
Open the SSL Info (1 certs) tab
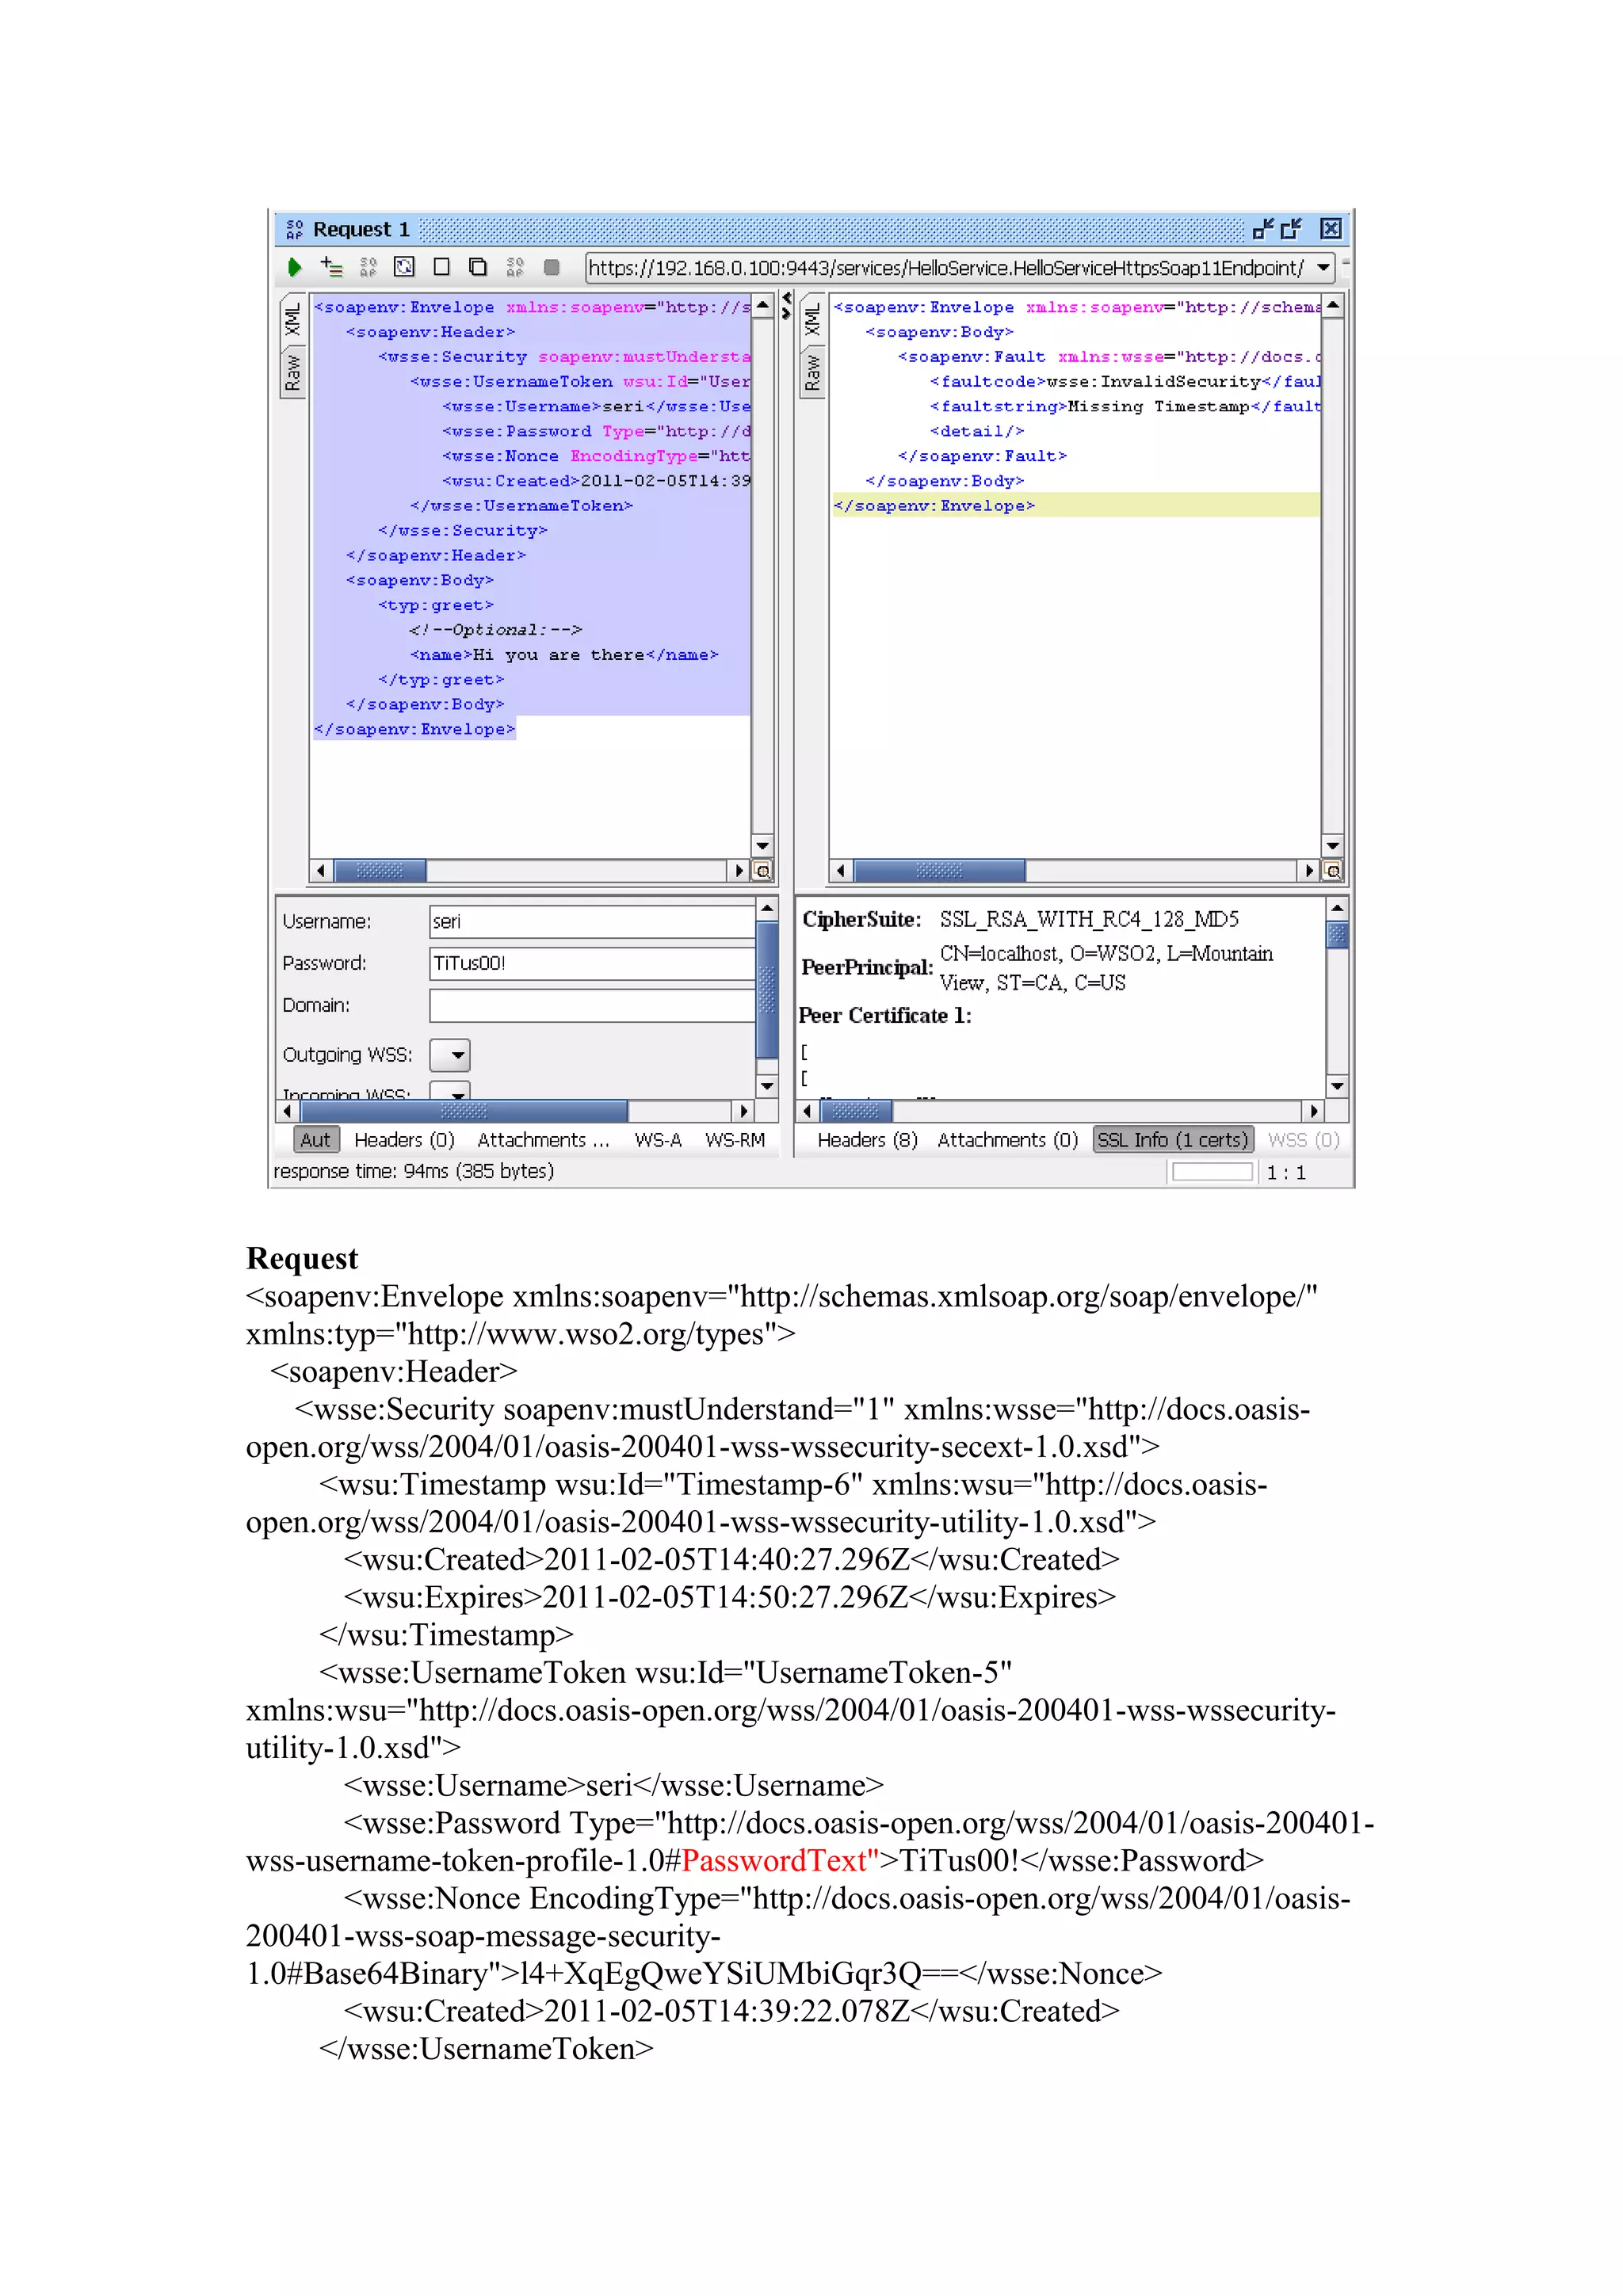click(1172, 1140)
